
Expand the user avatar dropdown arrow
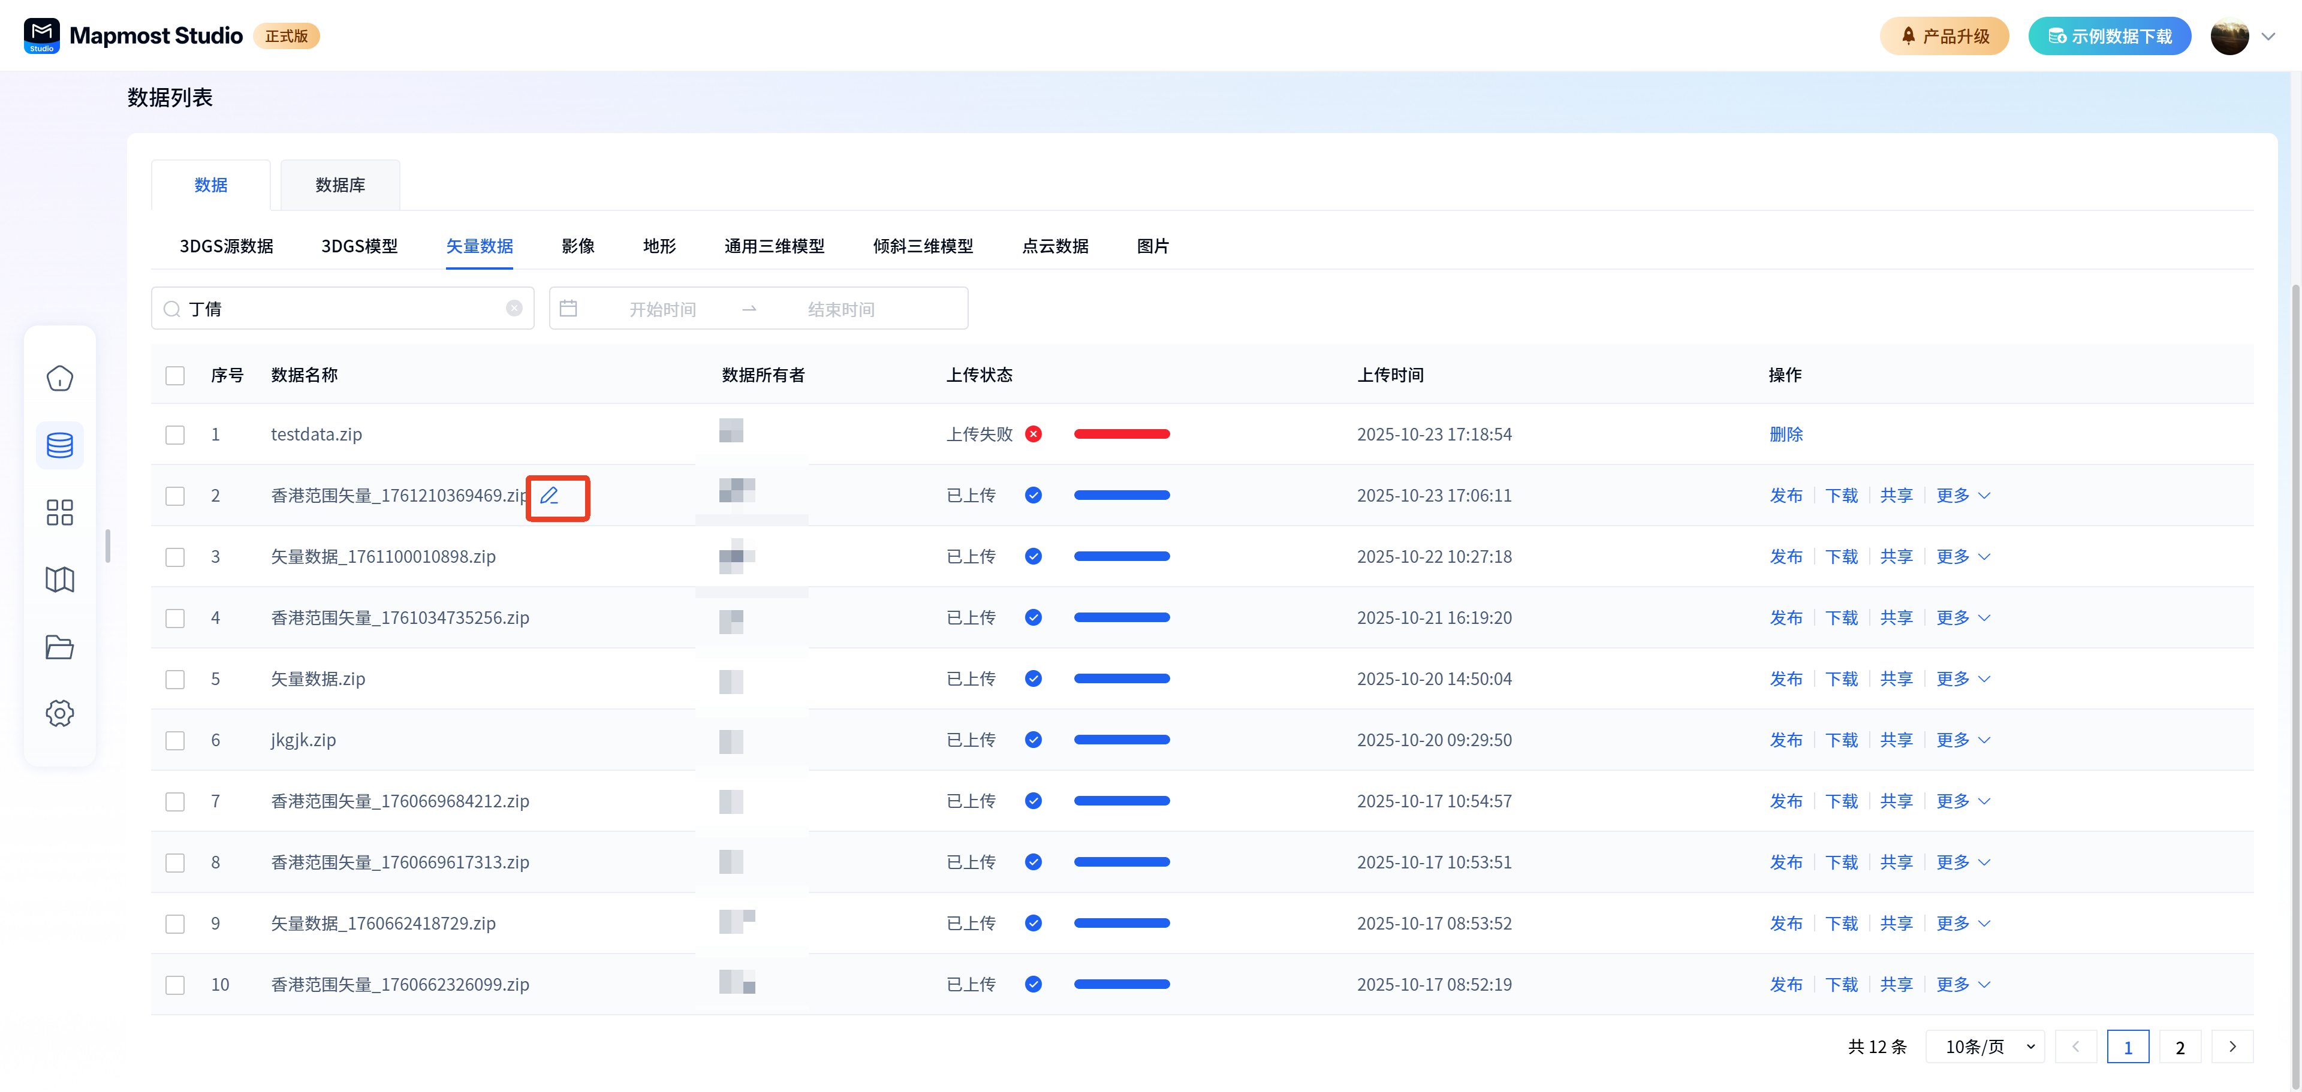click(x=2268, y=37)
